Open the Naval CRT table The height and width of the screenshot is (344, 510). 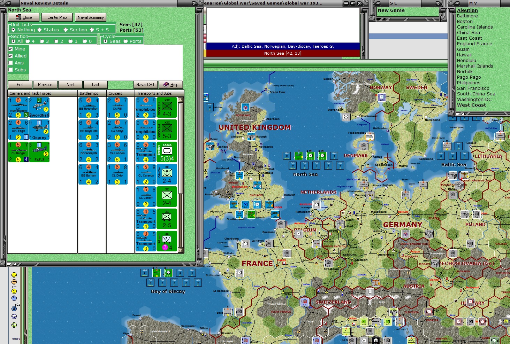pos(145,85)
